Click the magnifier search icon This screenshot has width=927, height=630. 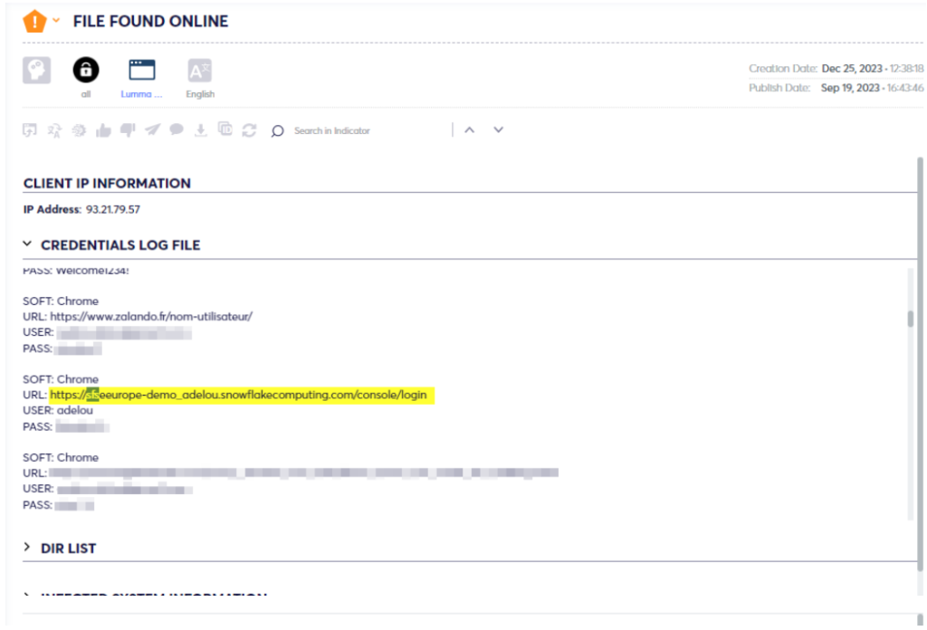point(277,130)
